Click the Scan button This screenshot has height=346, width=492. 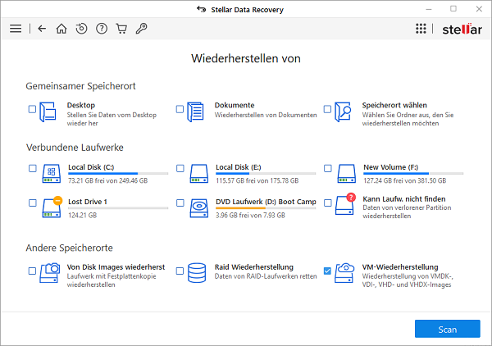448,329
